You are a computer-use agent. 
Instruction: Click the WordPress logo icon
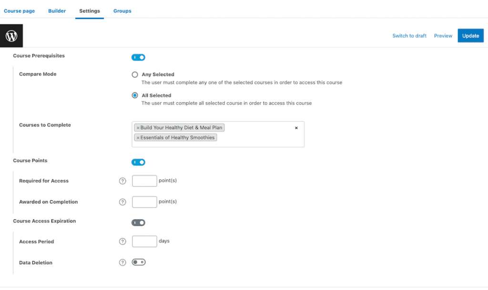click(x=11, y=35)
